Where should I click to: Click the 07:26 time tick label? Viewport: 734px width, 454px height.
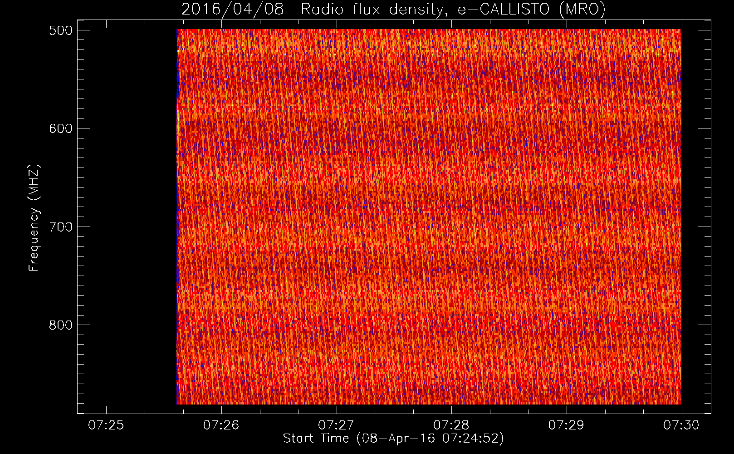(221, 425)
